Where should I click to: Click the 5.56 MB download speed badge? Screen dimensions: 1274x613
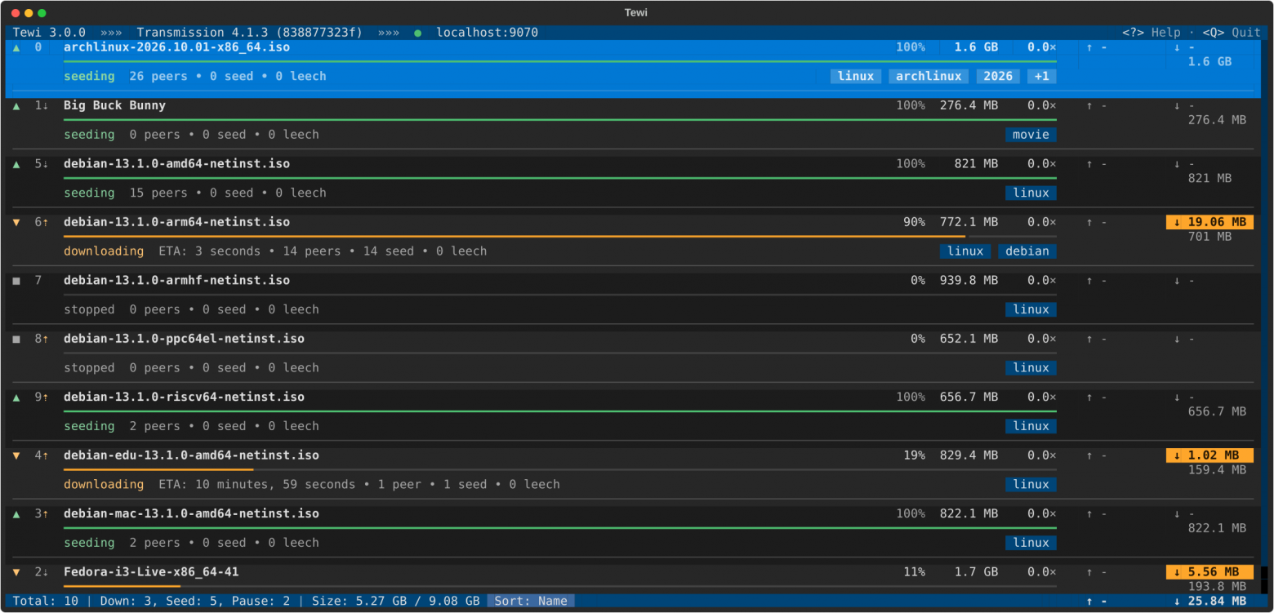tap(1209, 572)
